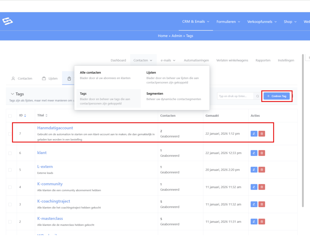Check the checkbox for the K-community row
310x247 pixels.
point(10,187)
